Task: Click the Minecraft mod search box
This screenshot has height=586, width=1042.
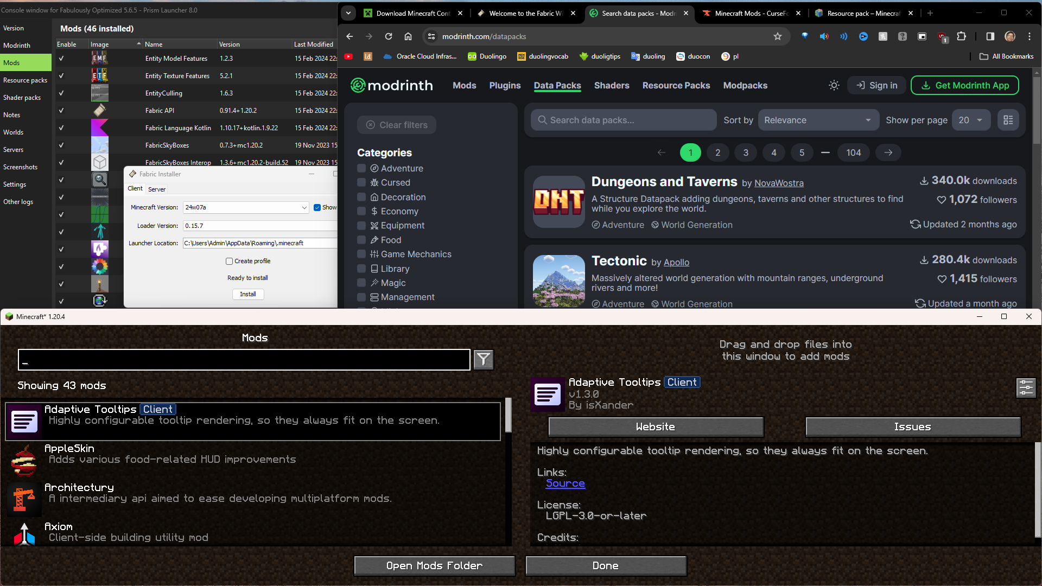Action: 244,360
